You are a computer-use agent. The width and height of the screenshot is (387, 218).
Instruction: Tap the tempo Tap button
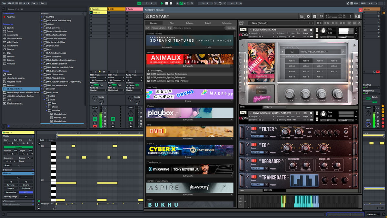click(x=3, y=3)
